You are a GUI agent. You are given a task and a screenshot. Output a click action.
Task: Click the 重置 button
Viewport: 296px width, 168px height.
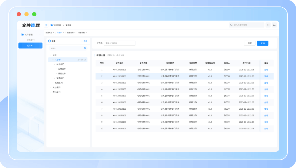click(x=250, y=43)
